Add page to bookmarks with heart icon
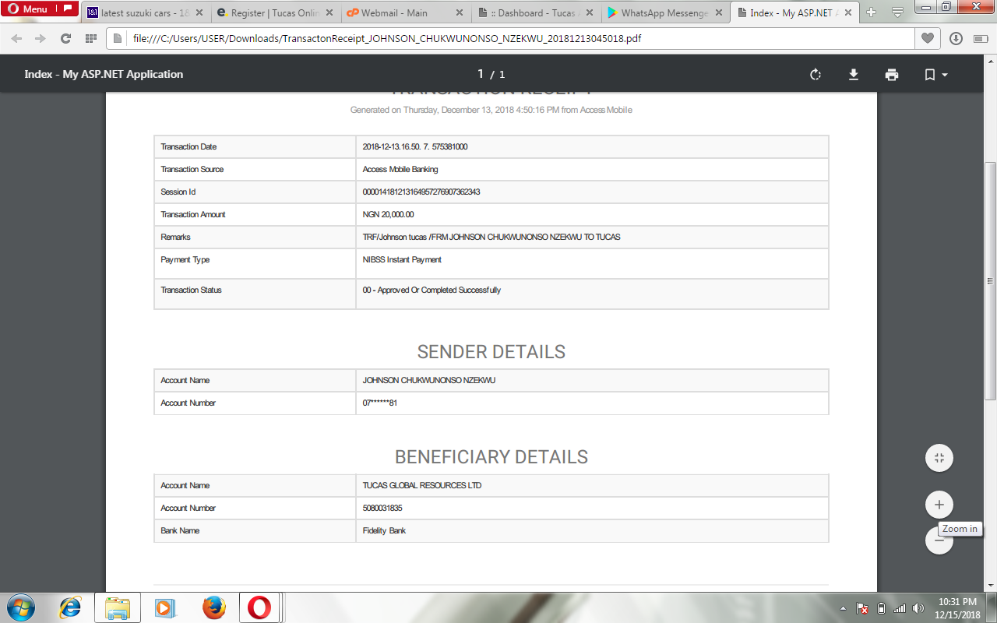The image size is (997, 623). [x=927, y=39]
